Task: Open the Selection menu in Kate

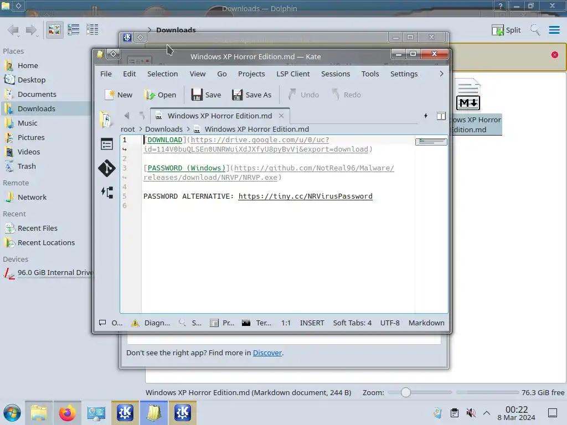Action: click(162, 74)
